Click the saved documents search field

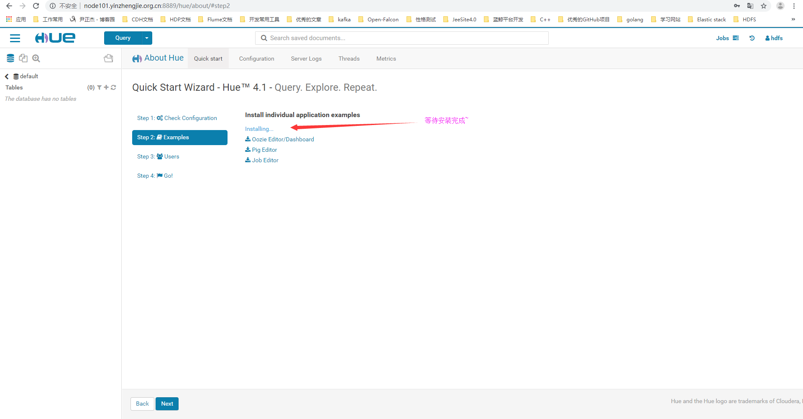(401, 38)
